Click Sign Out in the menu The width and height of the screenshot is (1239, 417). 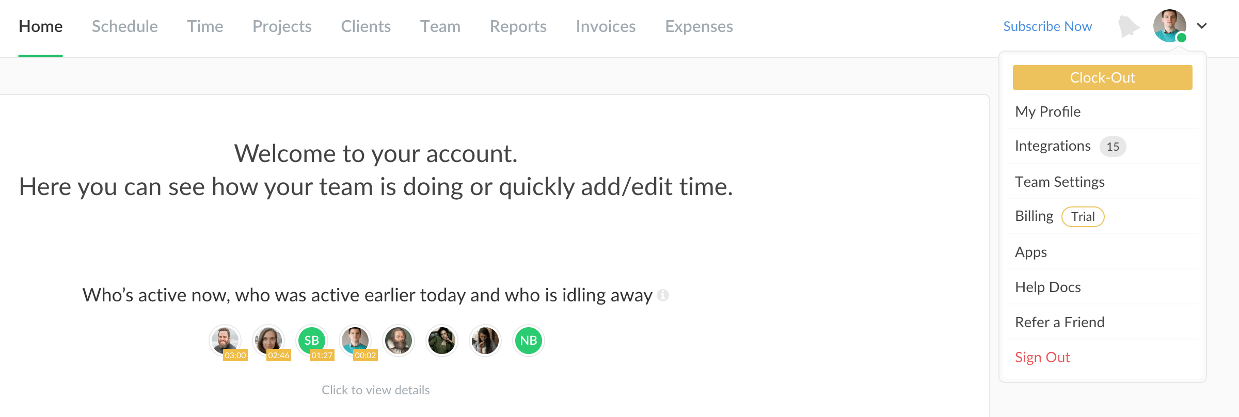point(1042,357)
